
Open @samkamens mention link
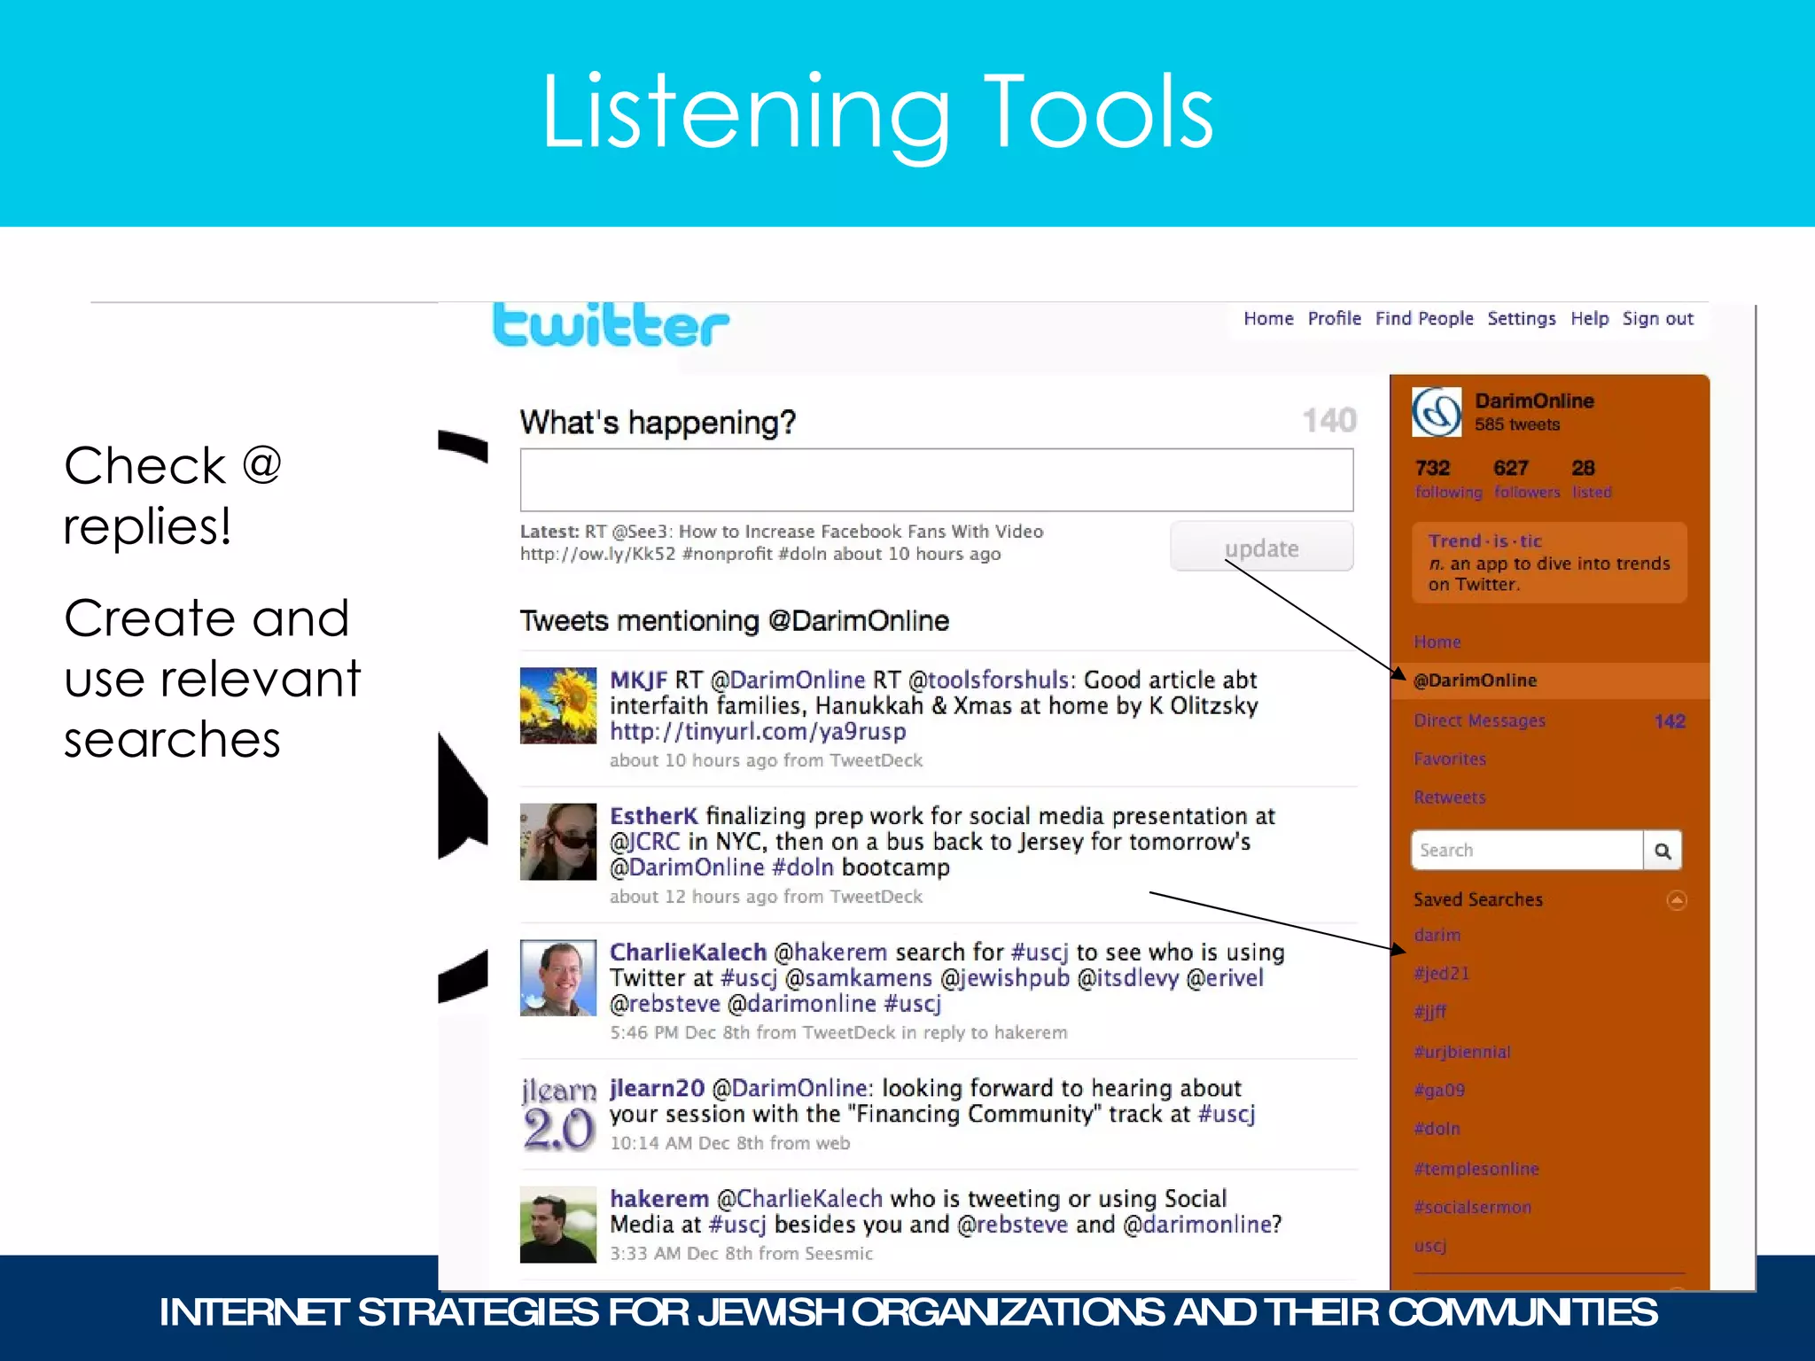[859, 978]
